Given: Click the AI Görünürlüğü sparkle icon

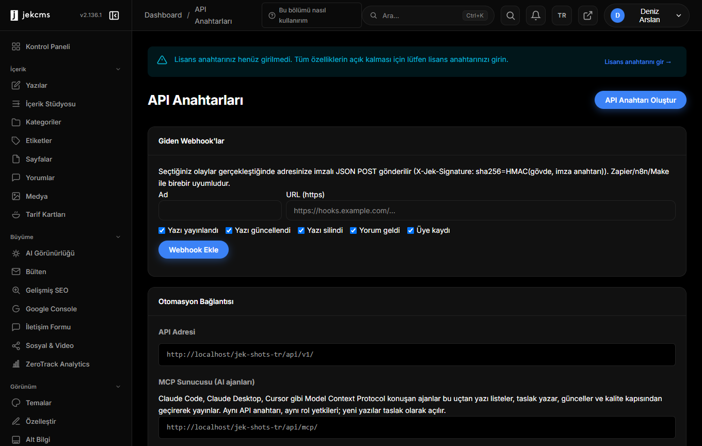Looking at the screenshot, I should click(16, 253).
